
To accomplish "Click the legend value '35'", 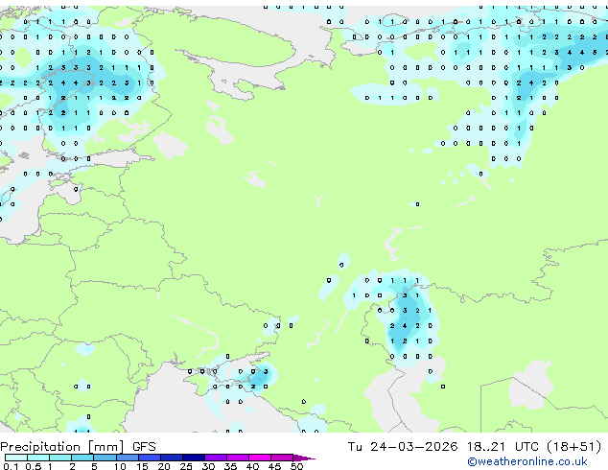I will pyautogui.click(x=230, y=466).
